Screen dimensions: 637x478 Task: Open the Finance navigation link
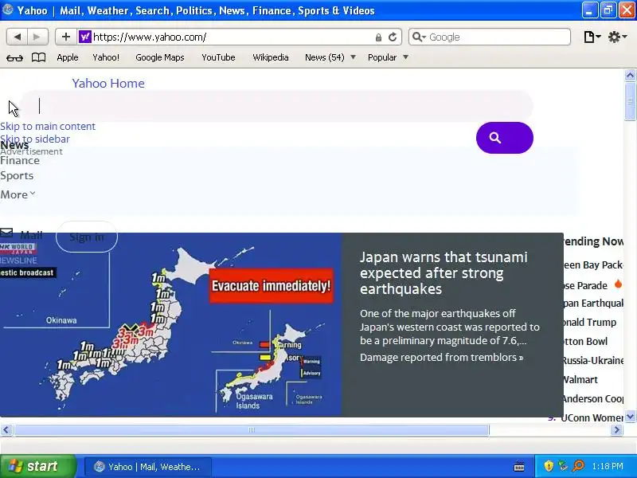pyautogui.click(x=20, y=161)
